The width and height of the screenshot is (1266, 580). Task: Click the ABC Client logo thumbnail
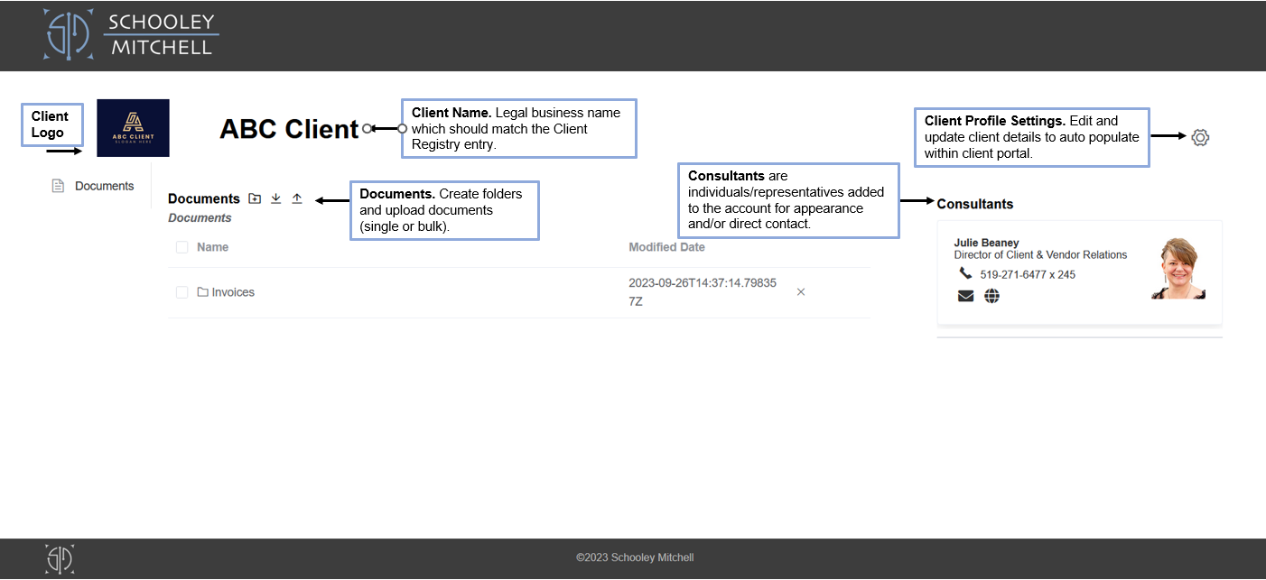tap(133, 128)
